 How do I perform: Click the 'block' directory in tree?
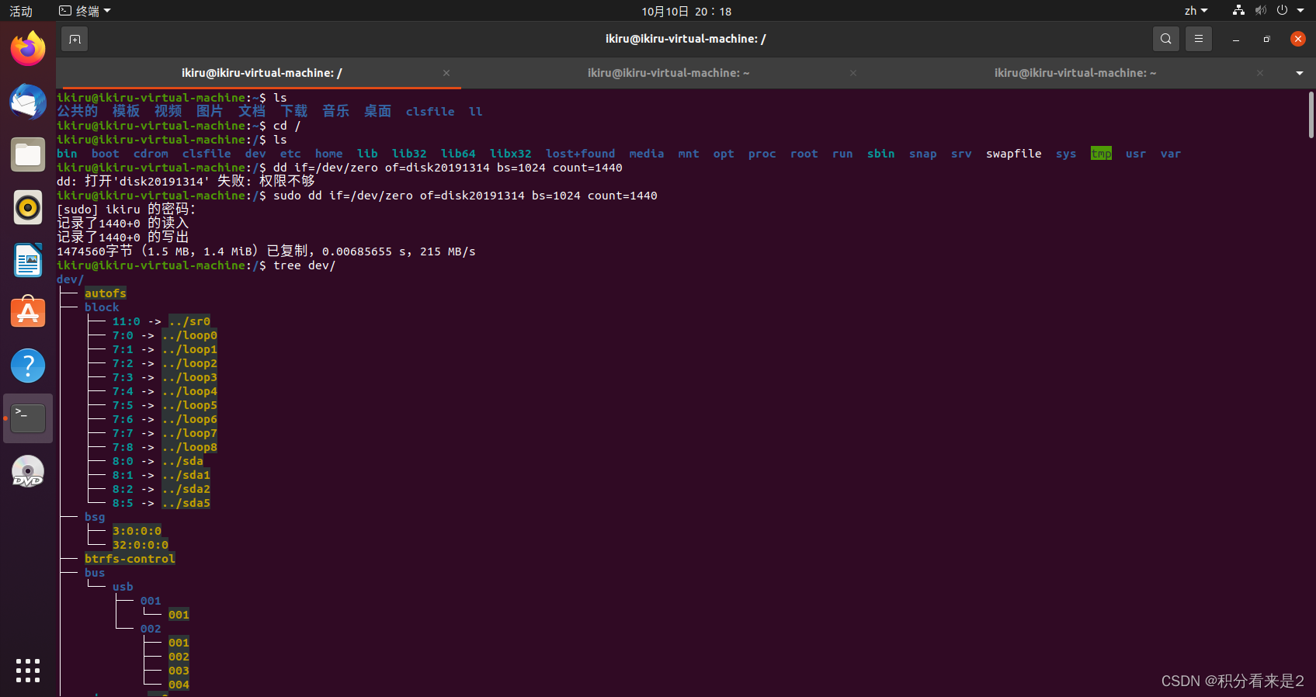[x=102, y=307]
